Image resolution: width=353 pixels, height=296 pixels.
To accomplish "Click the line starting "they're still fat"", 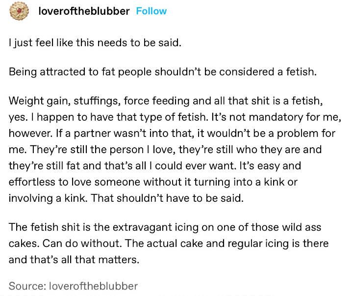I will point(167,165).
